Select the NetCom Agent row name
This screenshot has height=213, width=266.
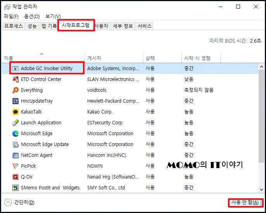tap(36, 155)
